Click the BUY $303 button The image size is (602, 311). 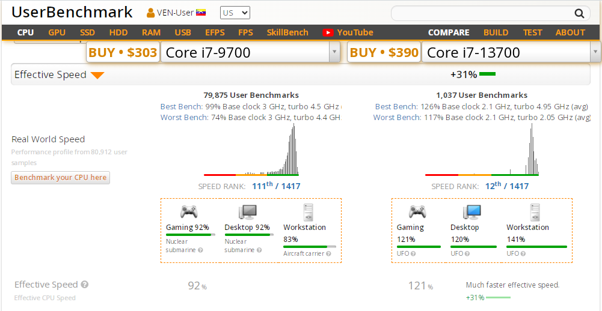[x=123, y=52]
